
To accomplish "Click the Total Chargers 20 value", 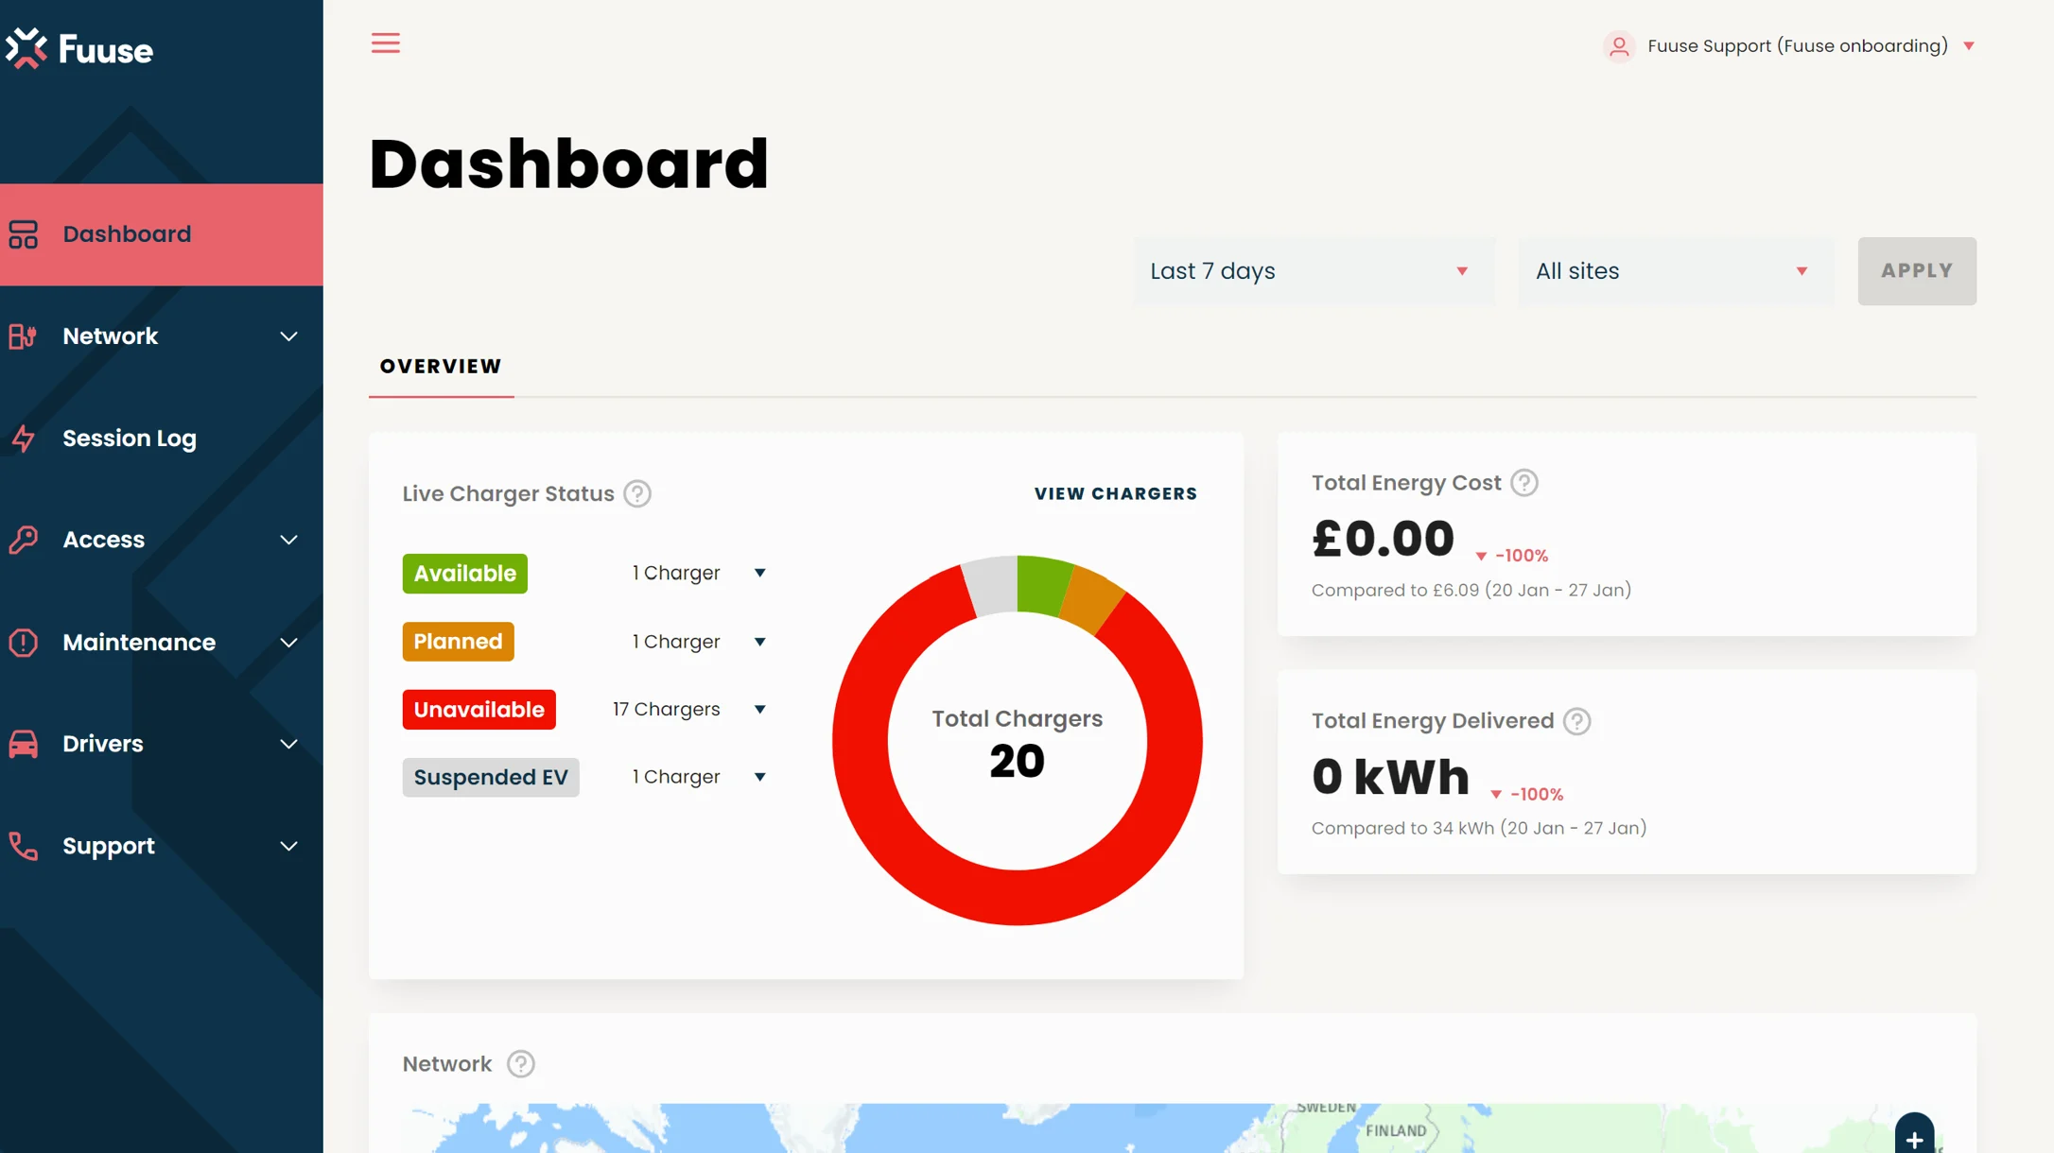I will coord(1018,762).
